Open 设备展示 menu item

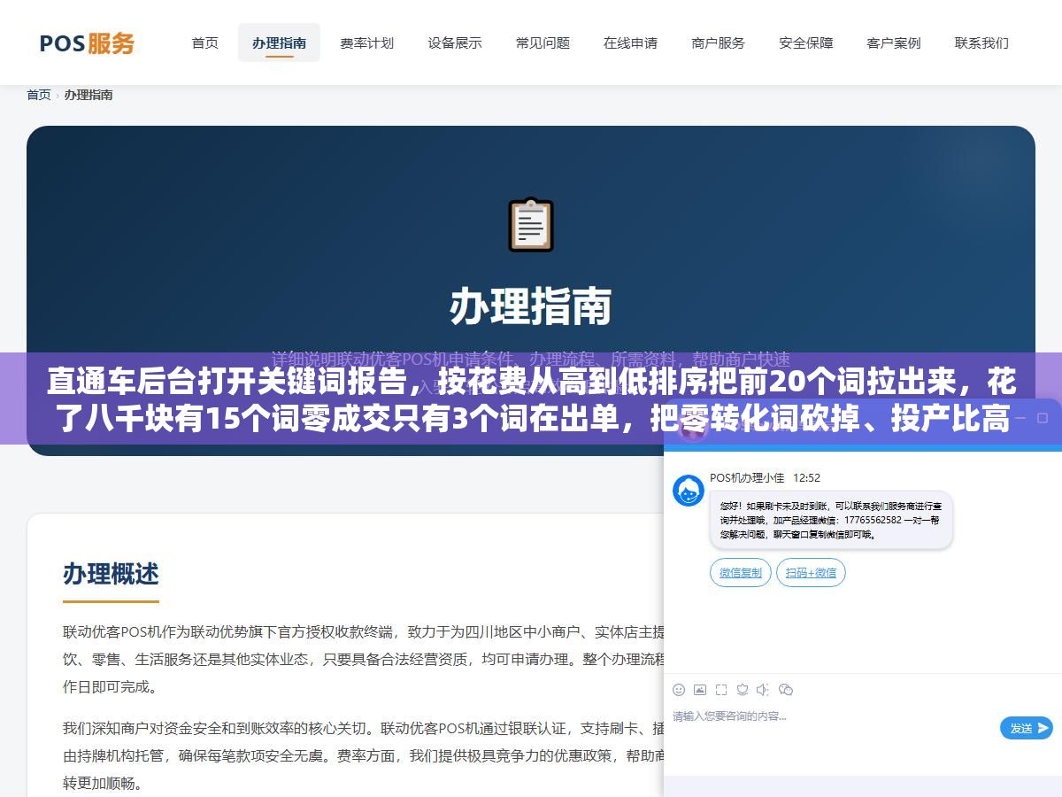(x=455, y=43)
